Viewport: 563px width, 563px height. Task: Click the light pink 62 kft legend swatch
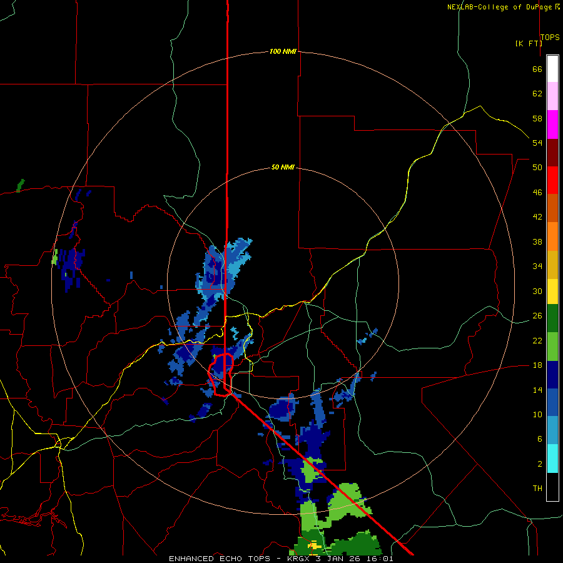552,96
